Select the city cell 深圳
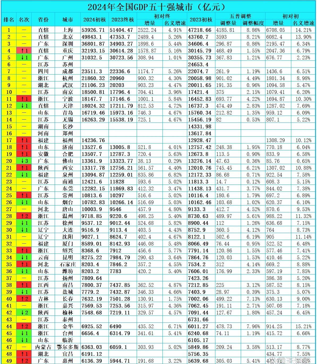The width and height of the screenshot is (317, 364). 68,44
